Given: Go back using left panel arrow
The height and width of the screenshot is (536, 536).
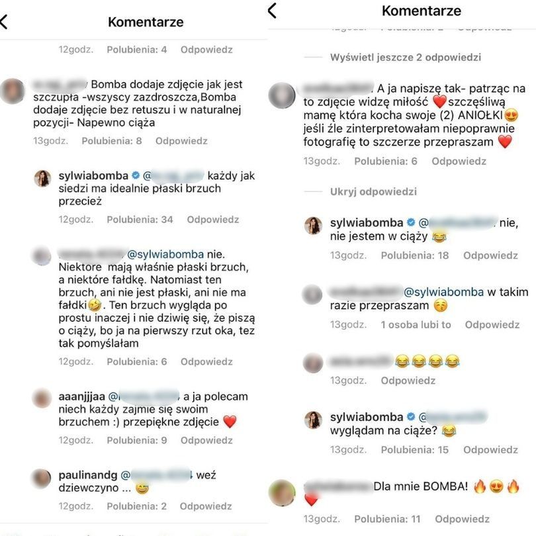Looking at the screenshot, I should tap(4, 22).
